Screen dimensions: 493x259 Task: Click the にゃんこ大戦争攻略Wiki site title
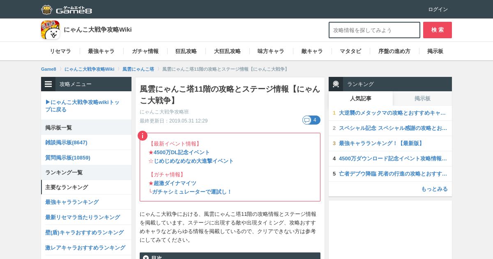[x=98, y=30]
